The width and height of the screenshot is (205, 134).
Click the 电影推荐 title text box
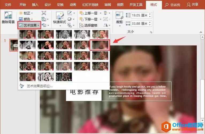(84, 95)
